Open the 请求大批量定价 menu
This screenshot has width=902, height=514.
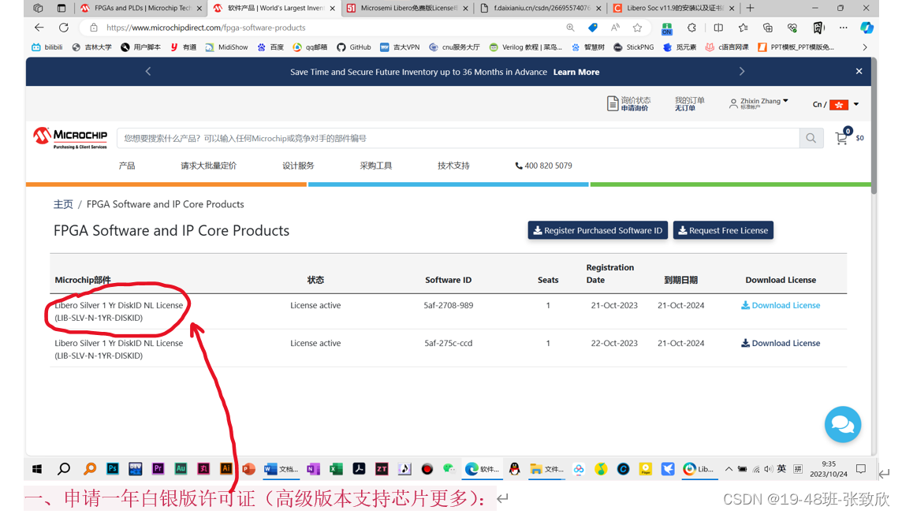coord(208,166)
